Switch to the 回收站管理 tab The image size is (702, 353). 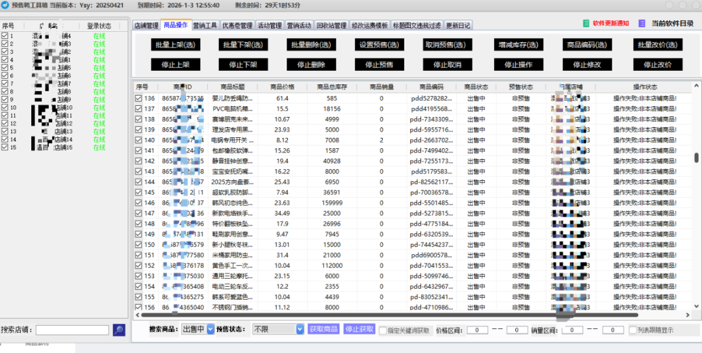point(331,25)
